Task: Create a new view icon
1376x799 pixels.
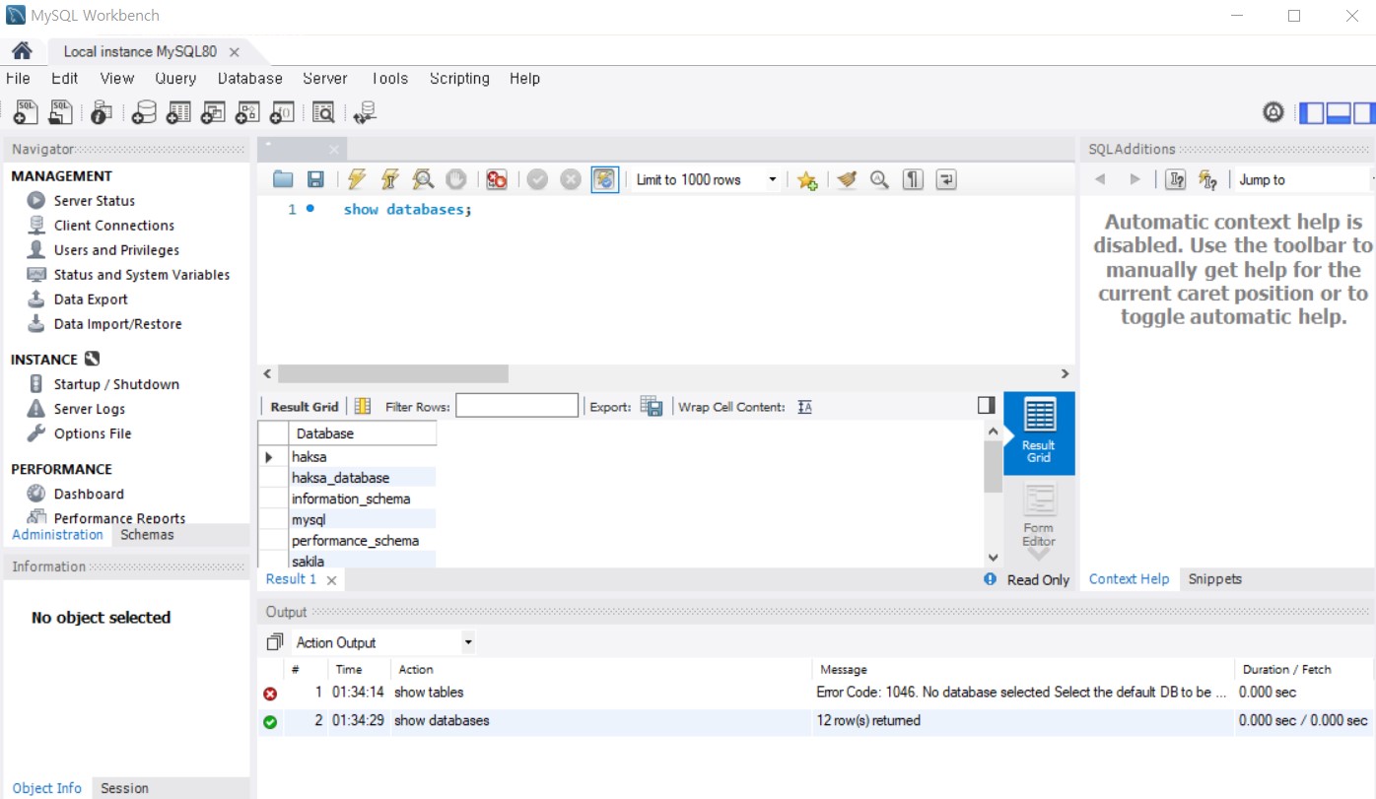Action: coord(213,113)
